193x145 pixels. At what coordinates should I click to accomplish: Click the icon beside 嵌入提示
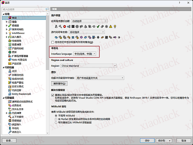point(10,37)
